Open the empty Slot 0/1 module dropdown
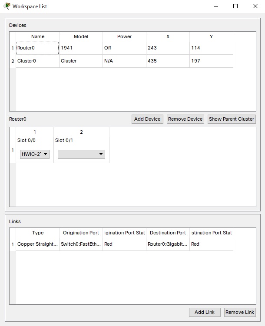 click(81, 154)
